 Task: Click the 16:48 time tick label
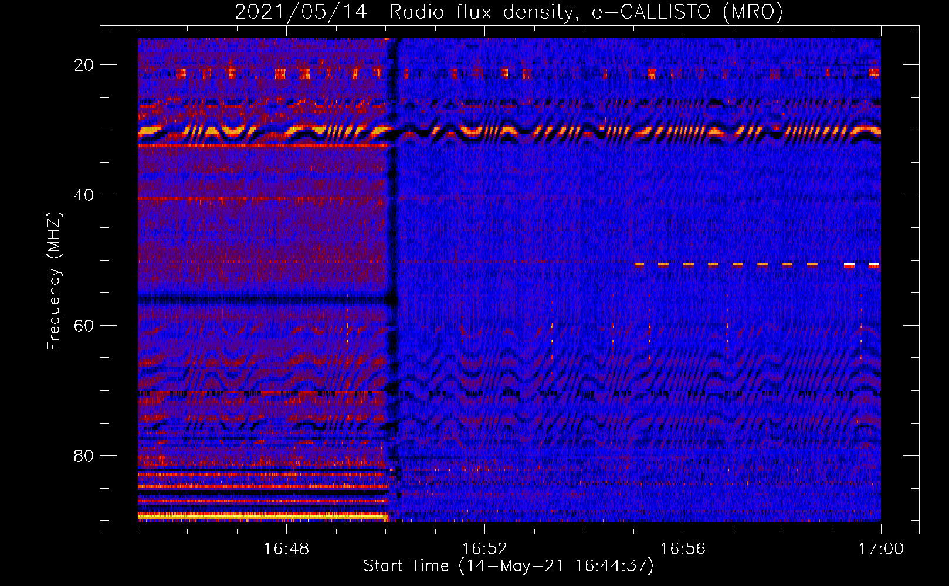[x=286, y=548]
